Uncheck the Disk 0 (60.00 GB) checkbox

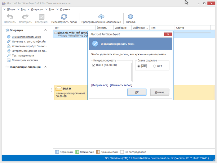[94, 65]
